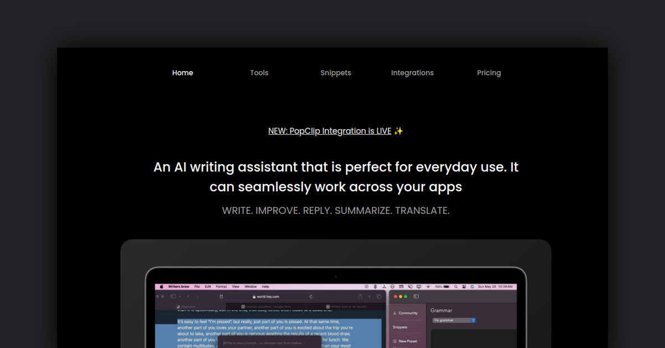Image resolution: width=665 pixels, height=348 pixels.
Task: Click the PopClip Integration announcement link
Action: click(330, 131)
